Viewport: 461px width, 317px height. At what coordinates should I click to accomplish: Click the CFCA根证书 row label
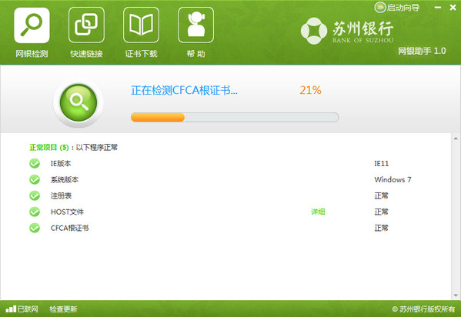pyautogui.click(x=70, y=229)
